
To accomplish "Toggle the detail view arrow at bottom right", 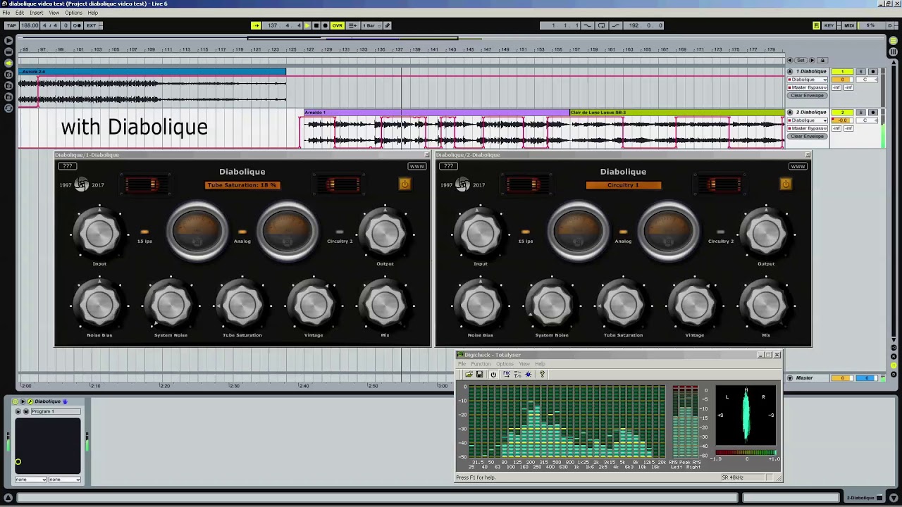I will click(893, 498).
